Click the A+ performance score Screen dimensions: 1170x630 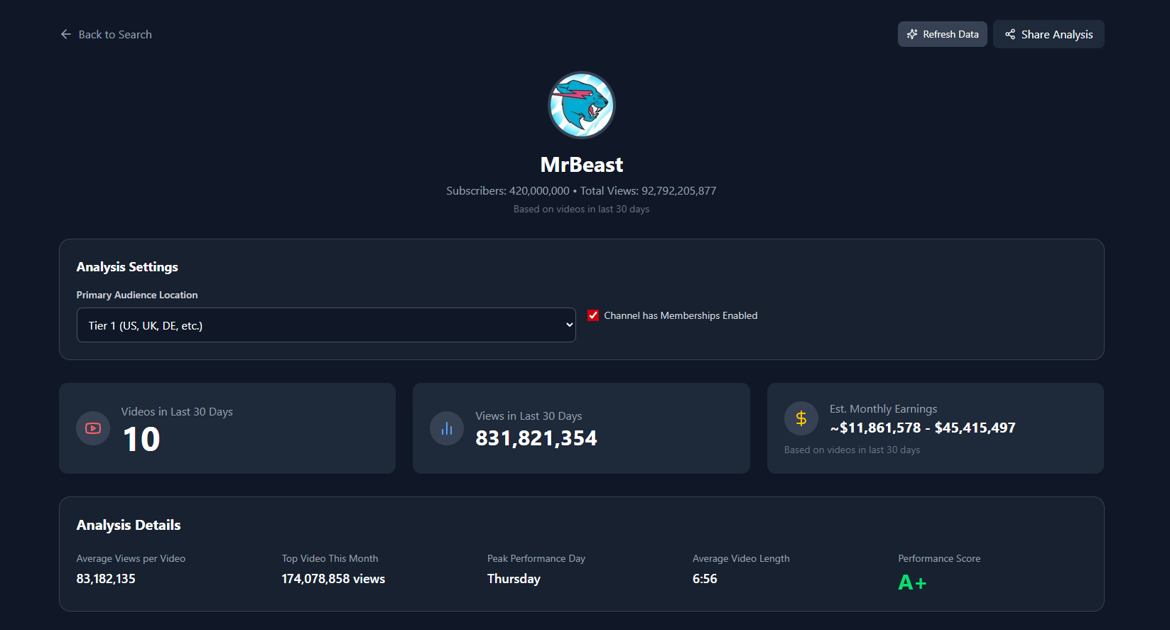point(912,583)
